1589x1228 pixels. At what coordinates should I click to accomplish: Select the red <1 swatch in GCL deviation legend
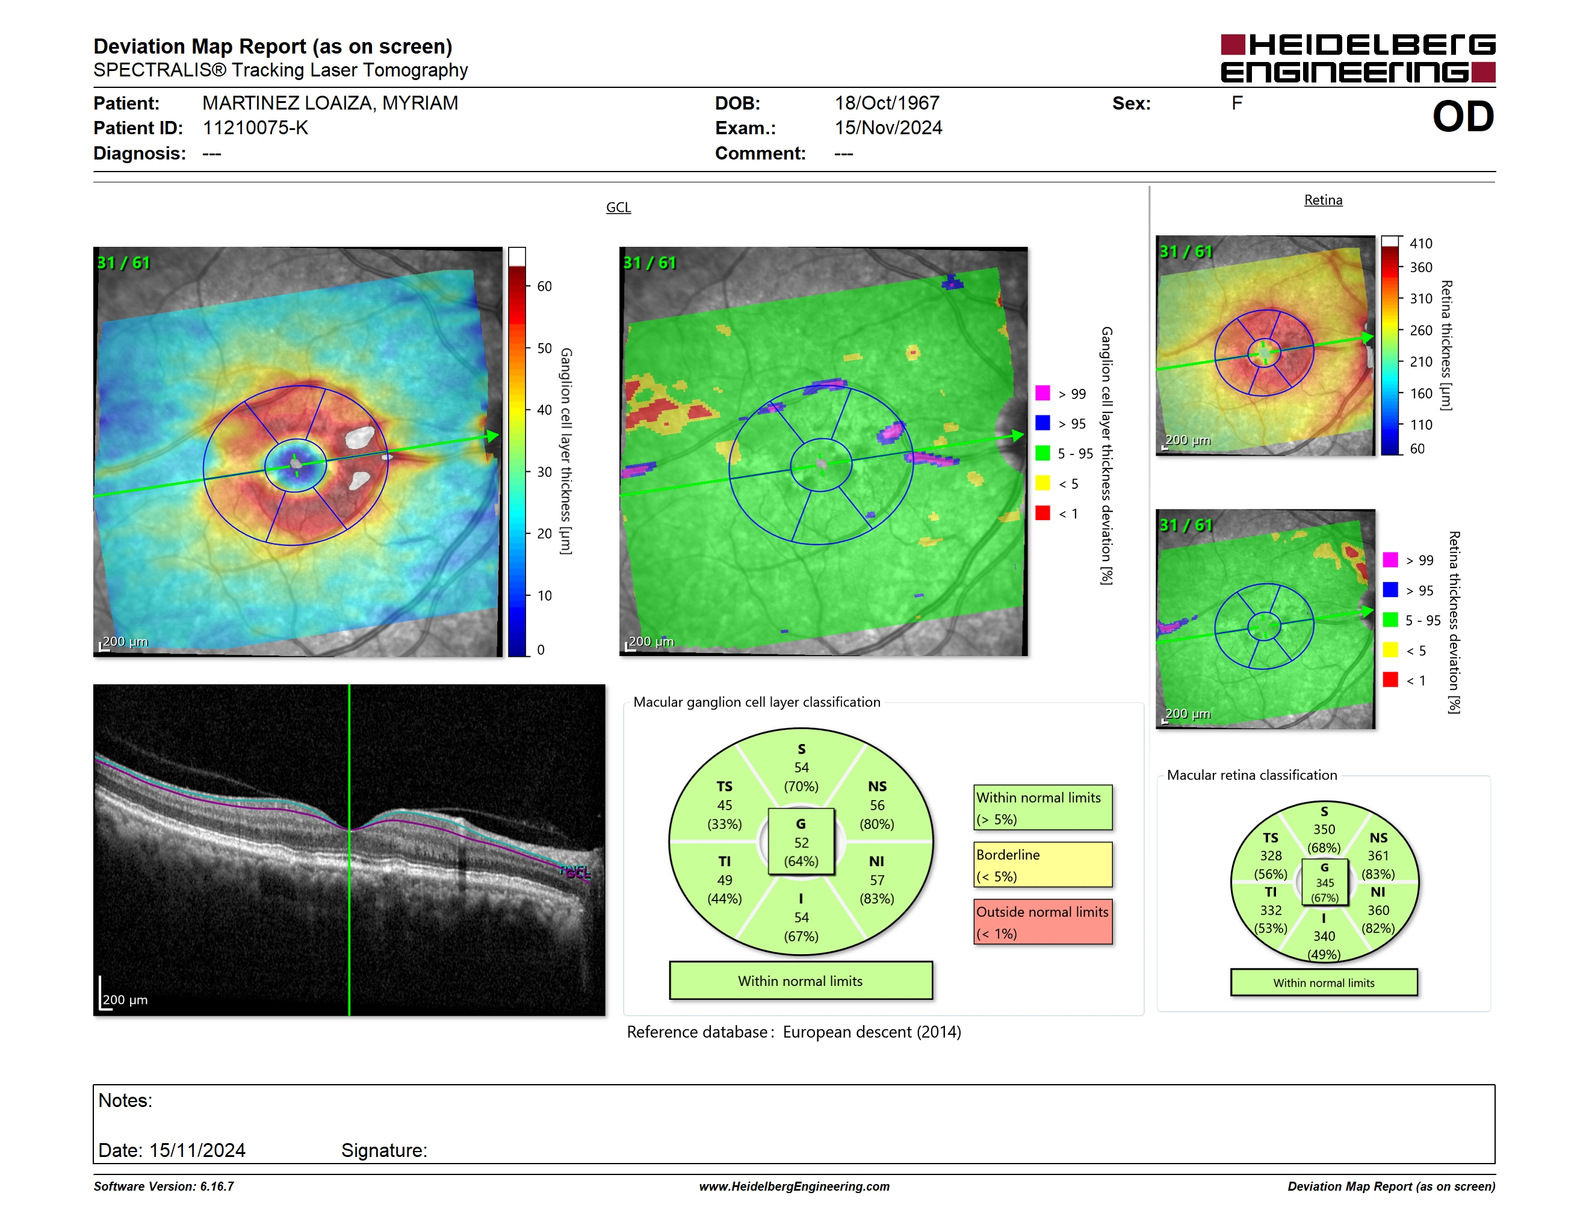[x=1042, y=513]
